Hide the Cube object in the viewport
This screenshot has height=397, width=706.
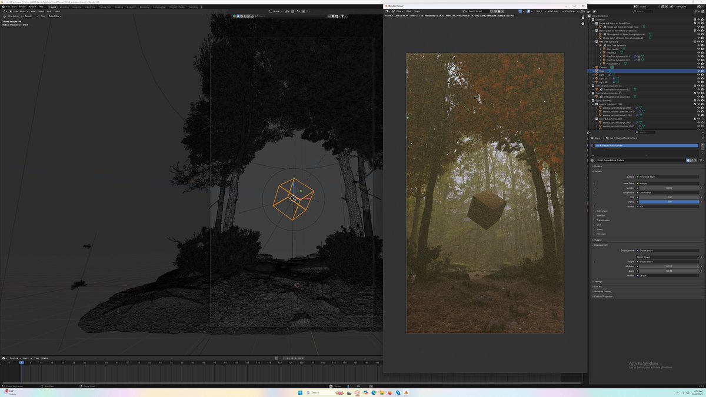698,71
